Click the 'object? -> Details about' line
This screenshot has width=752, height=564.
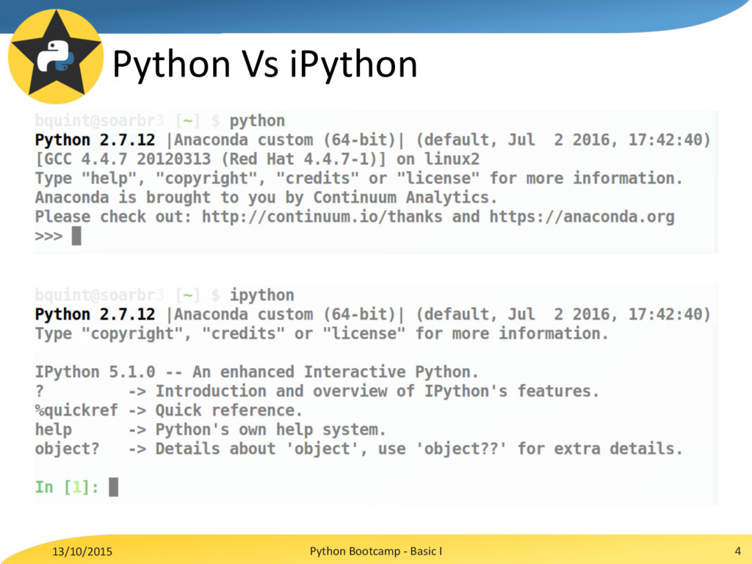(x=358, y=449)
